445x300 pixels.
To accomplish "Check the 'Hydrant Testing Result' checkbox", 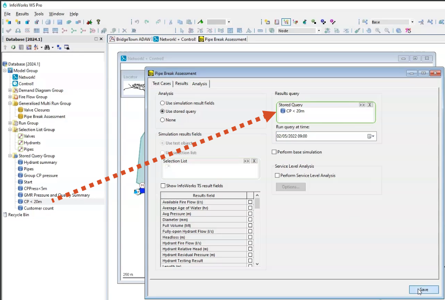I will [250, 260].
